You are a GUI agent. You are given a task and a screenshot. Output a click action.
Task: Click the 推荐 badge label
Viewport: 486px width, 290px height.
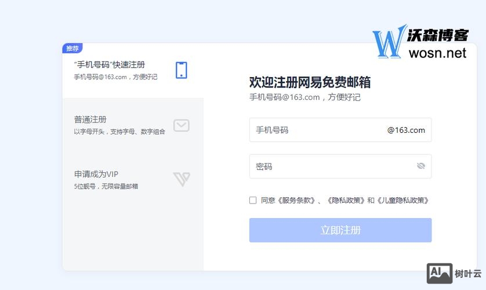[72, 48]
